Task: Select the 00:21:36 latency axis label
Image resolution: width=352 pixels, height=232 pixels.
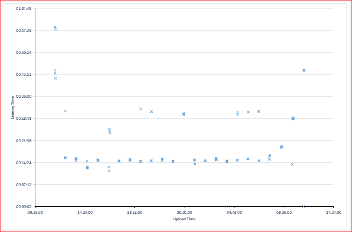Action: coord(23,140)
